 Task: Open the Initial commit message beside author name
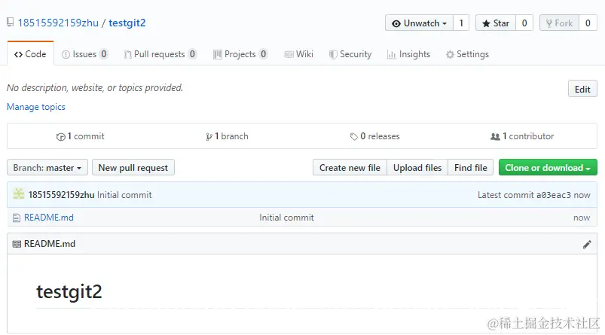pyautogui.click(x=124, y=195)
